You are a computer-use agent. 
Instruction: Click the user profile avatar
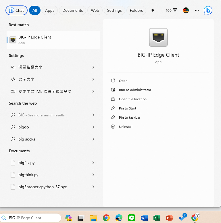(x=186, y=10)
